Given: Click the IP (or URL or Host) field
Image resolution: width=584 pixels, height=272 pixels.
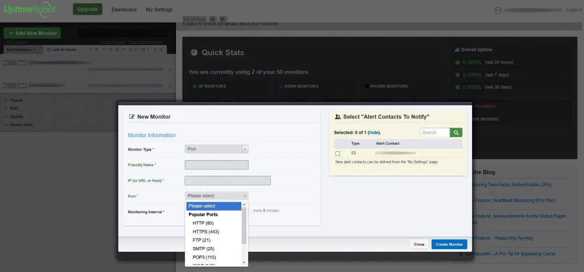Looking at the screenshot, I should (x=228, y=180).
